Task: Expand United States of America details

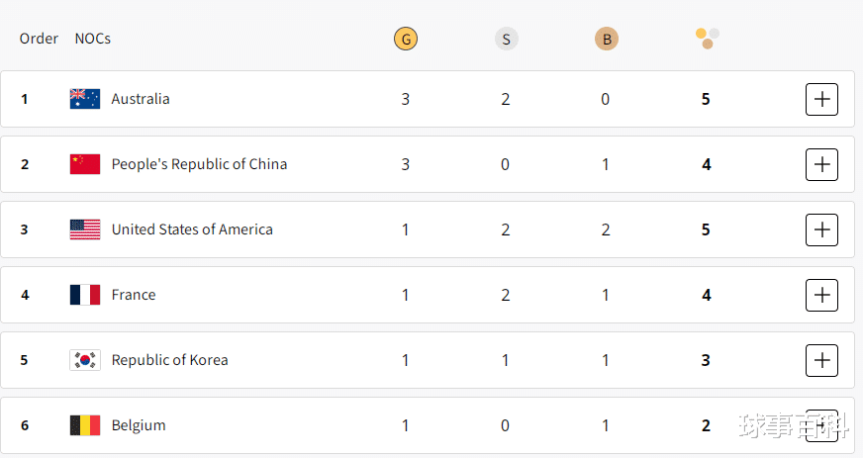Action: (x=821, y=229)
